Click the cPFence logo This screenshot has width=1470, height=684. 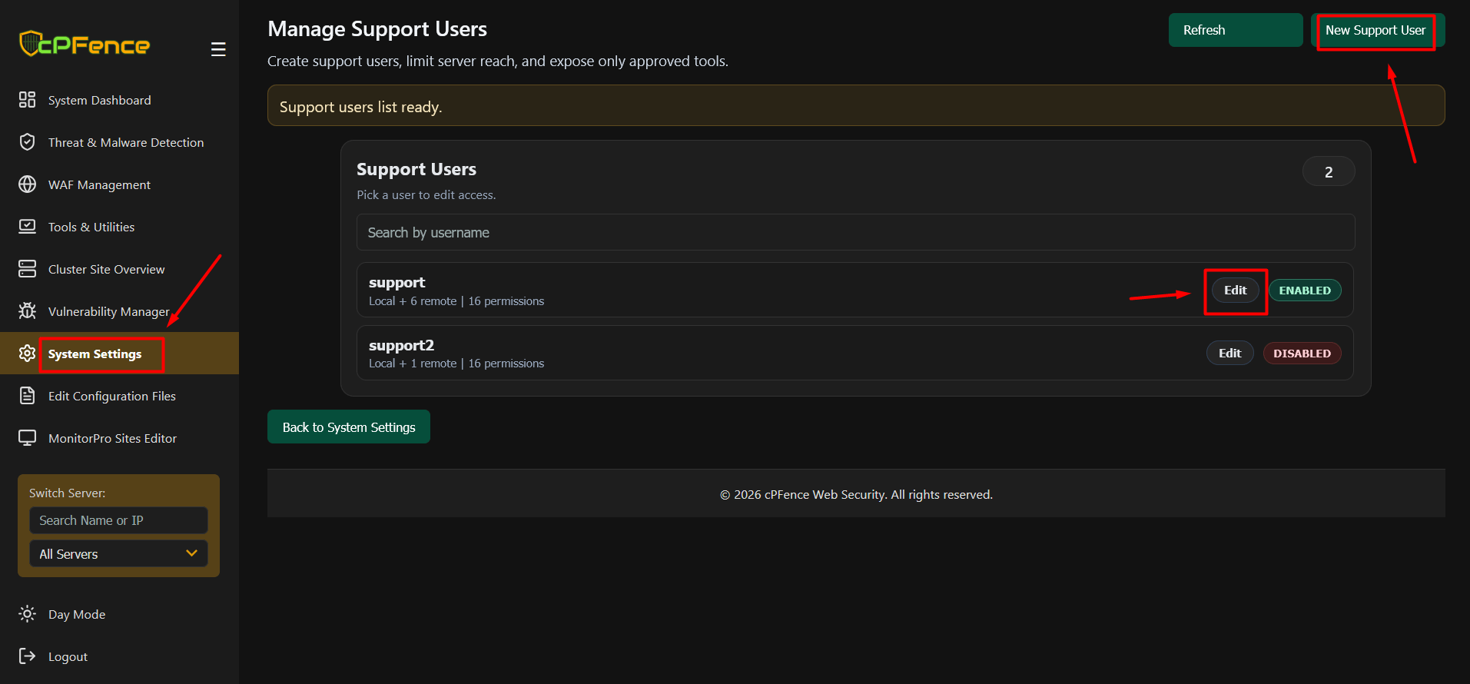tap(85, 44)
